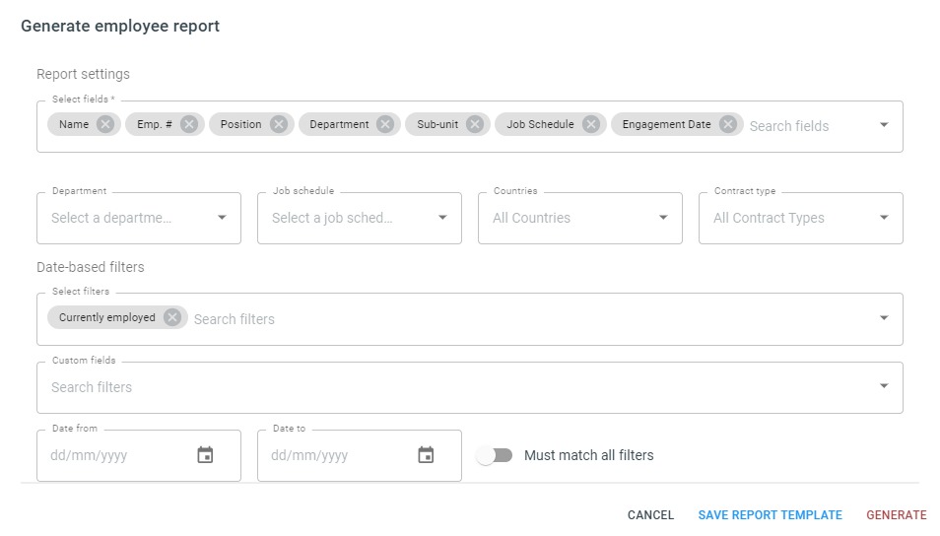Remove the Department field chip
Screen dimensions: 940x536
click(385, 124)
